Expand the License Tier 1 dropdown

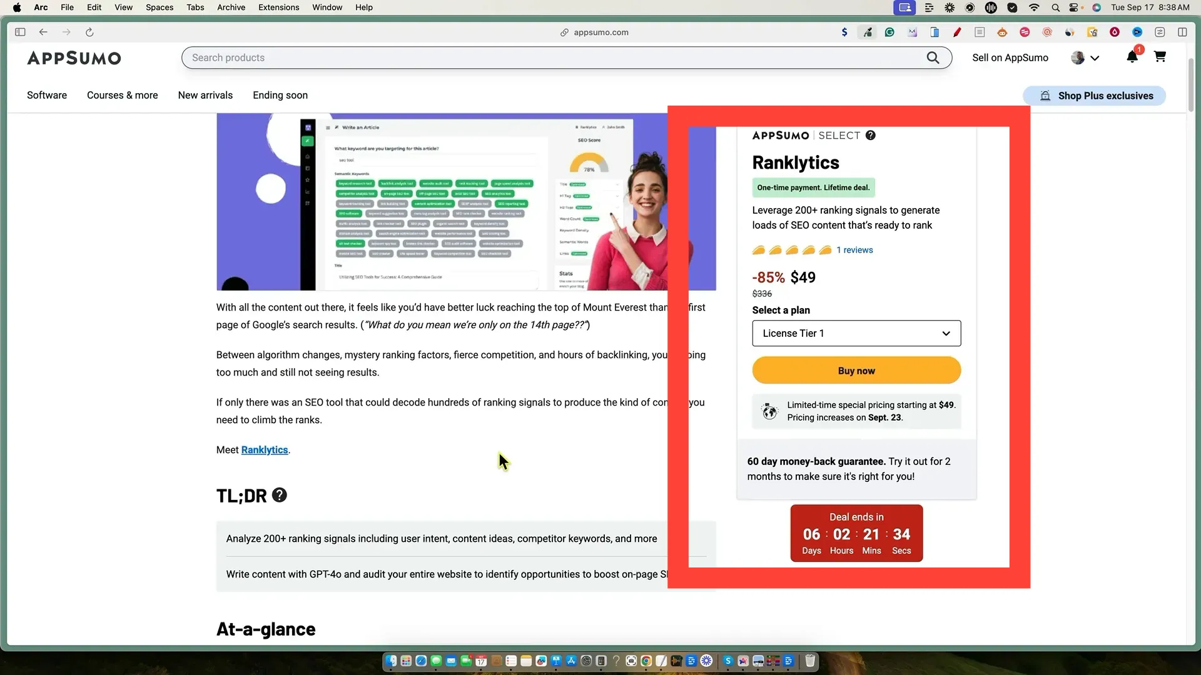tap(856, 333)
